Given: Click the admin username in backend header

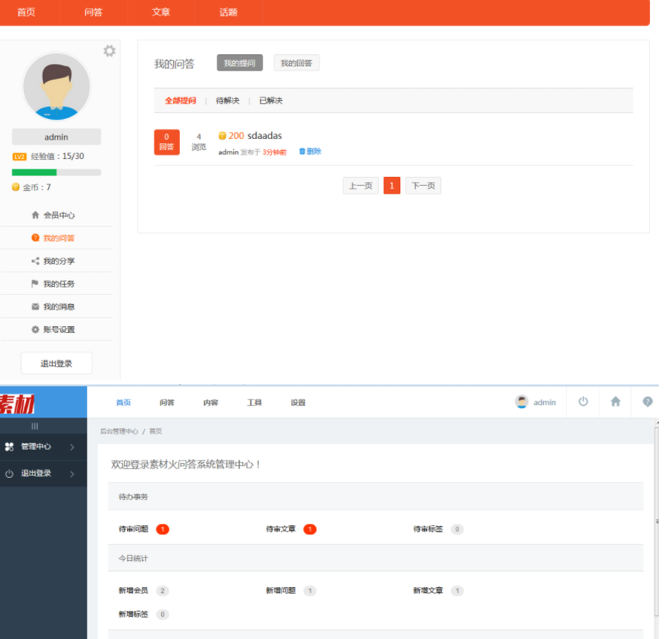Looking at the screenshot, I should click(544, 403).
